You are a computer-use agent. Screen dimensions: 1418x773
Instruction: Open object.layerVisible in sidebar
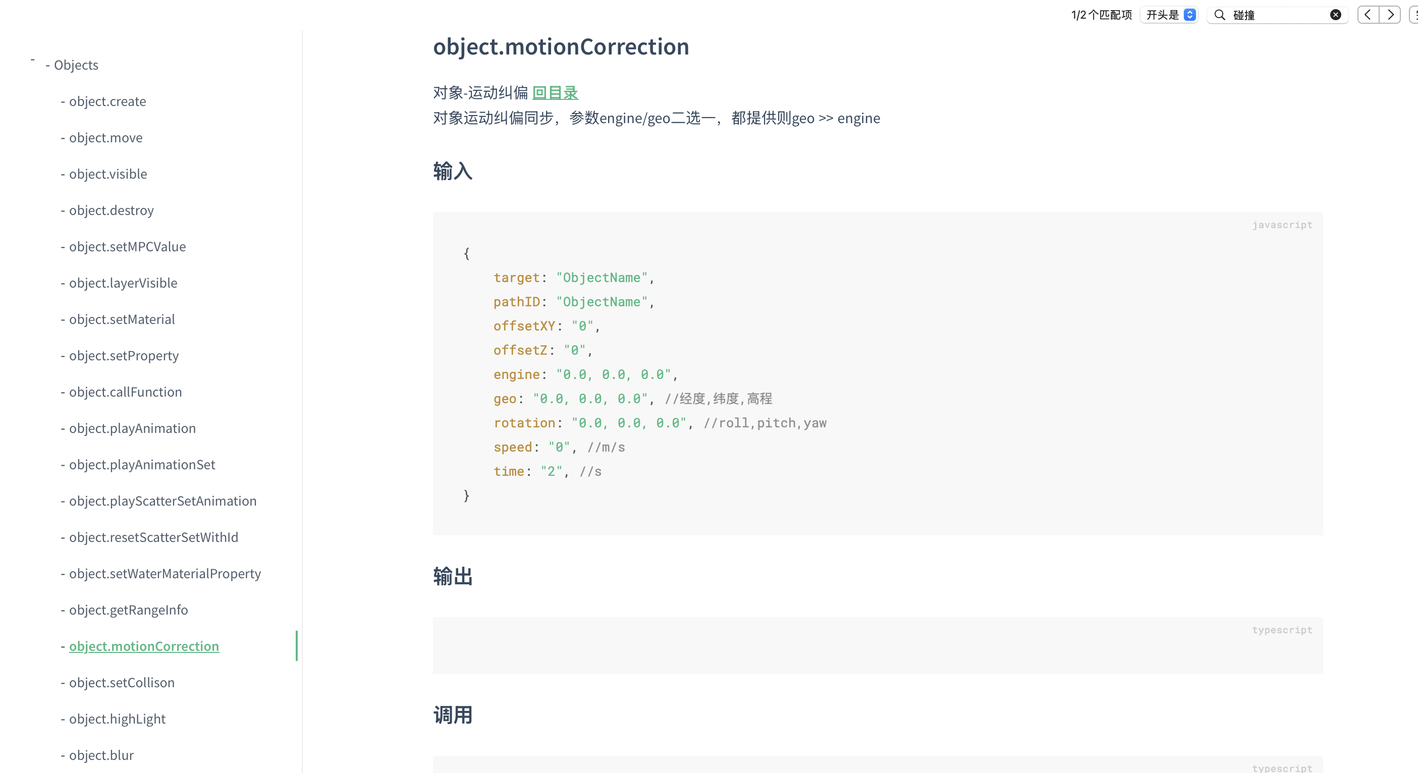click(123, 283)
